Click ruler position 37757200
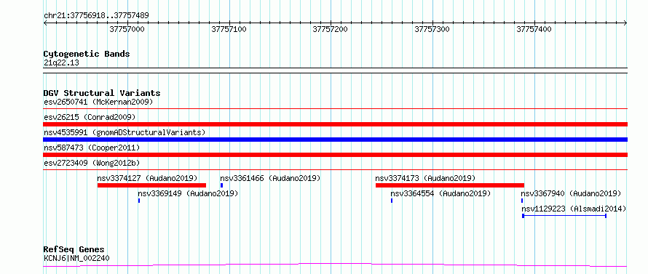This screenshot has width=648, height=274. click(x=331, y=29)
